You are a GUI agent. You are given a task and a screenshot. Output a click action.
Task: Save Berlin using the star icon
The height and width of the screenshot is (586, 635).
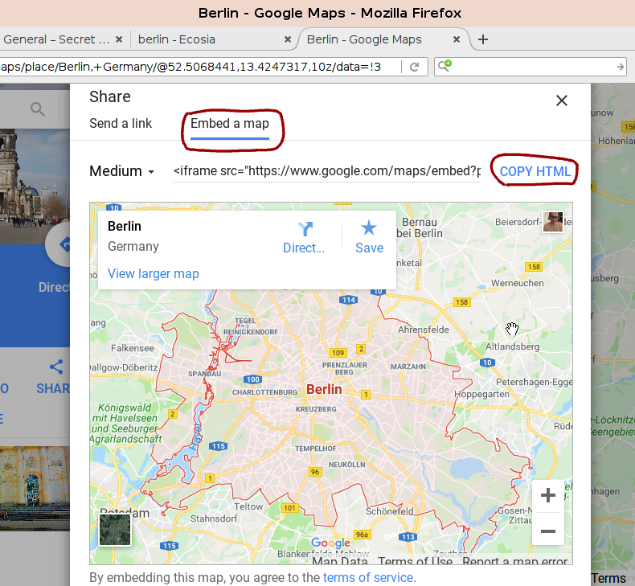pyautogui.click(x=369, y=237)
